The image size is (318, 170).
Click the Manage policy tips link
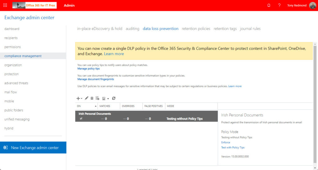point(89,69)
